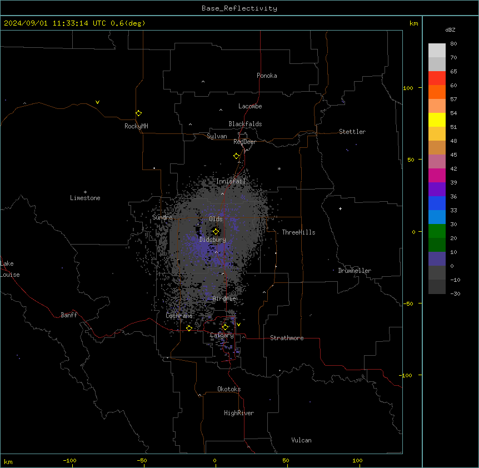Image resolution: width=479 pixels, height=468 pixels.
Task: Select the green 30-20 dBZ legend swatch
Action: coord(437,231)
